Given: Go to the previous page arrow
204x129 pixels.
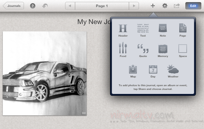Looking at the screenshot, I should (x=70, y=6).
